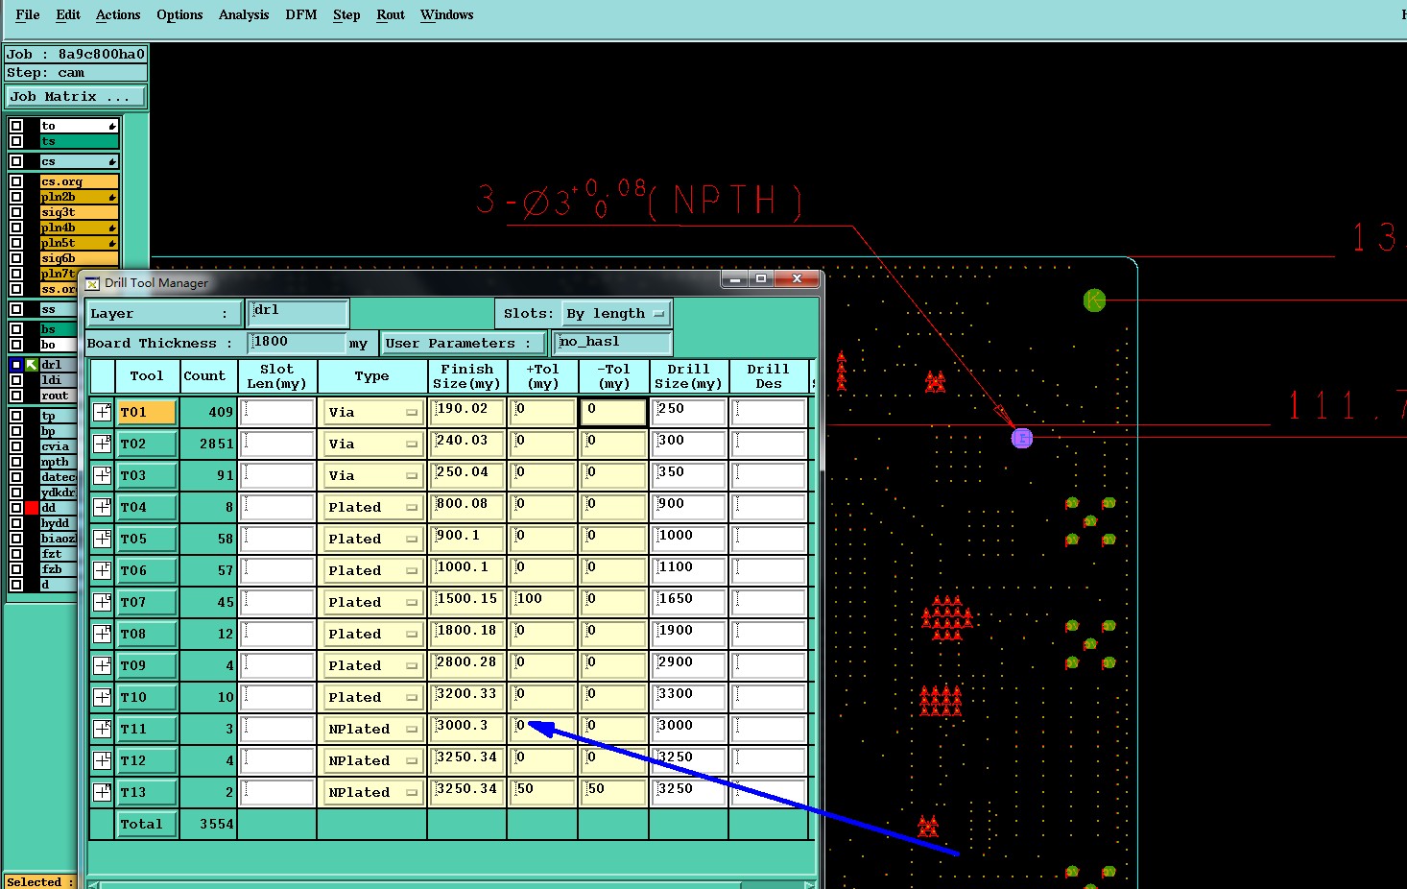Viewport: 1407px width, 889px height.
Task: Click the plus icon for tool T10
Action: [x=102, y=697]
